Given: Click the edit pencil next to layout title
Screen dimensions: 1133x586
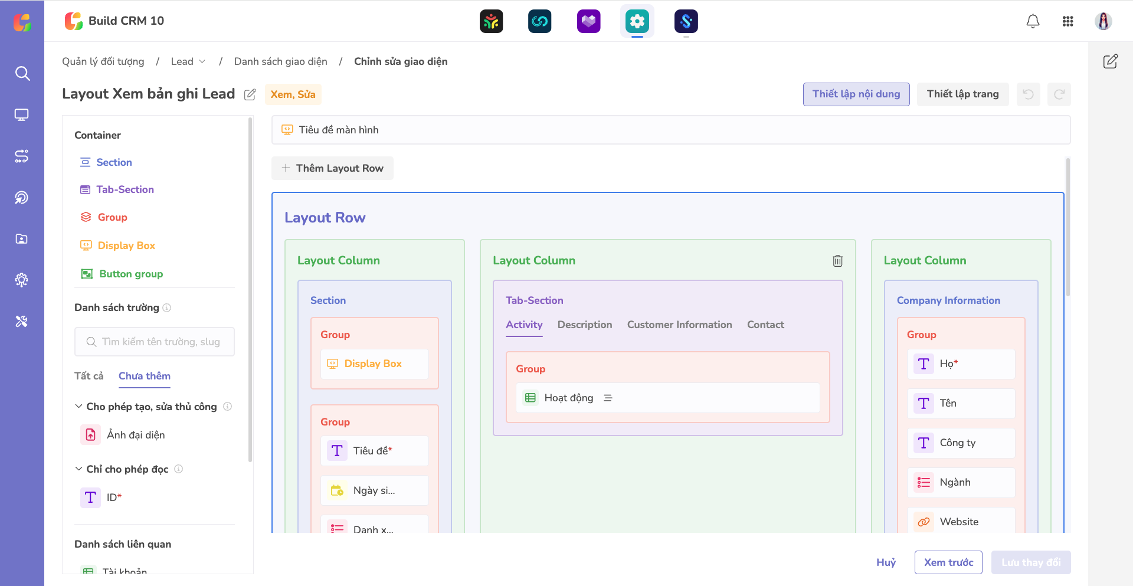Looking at the screenshot, I should click(x=250, y=94).
